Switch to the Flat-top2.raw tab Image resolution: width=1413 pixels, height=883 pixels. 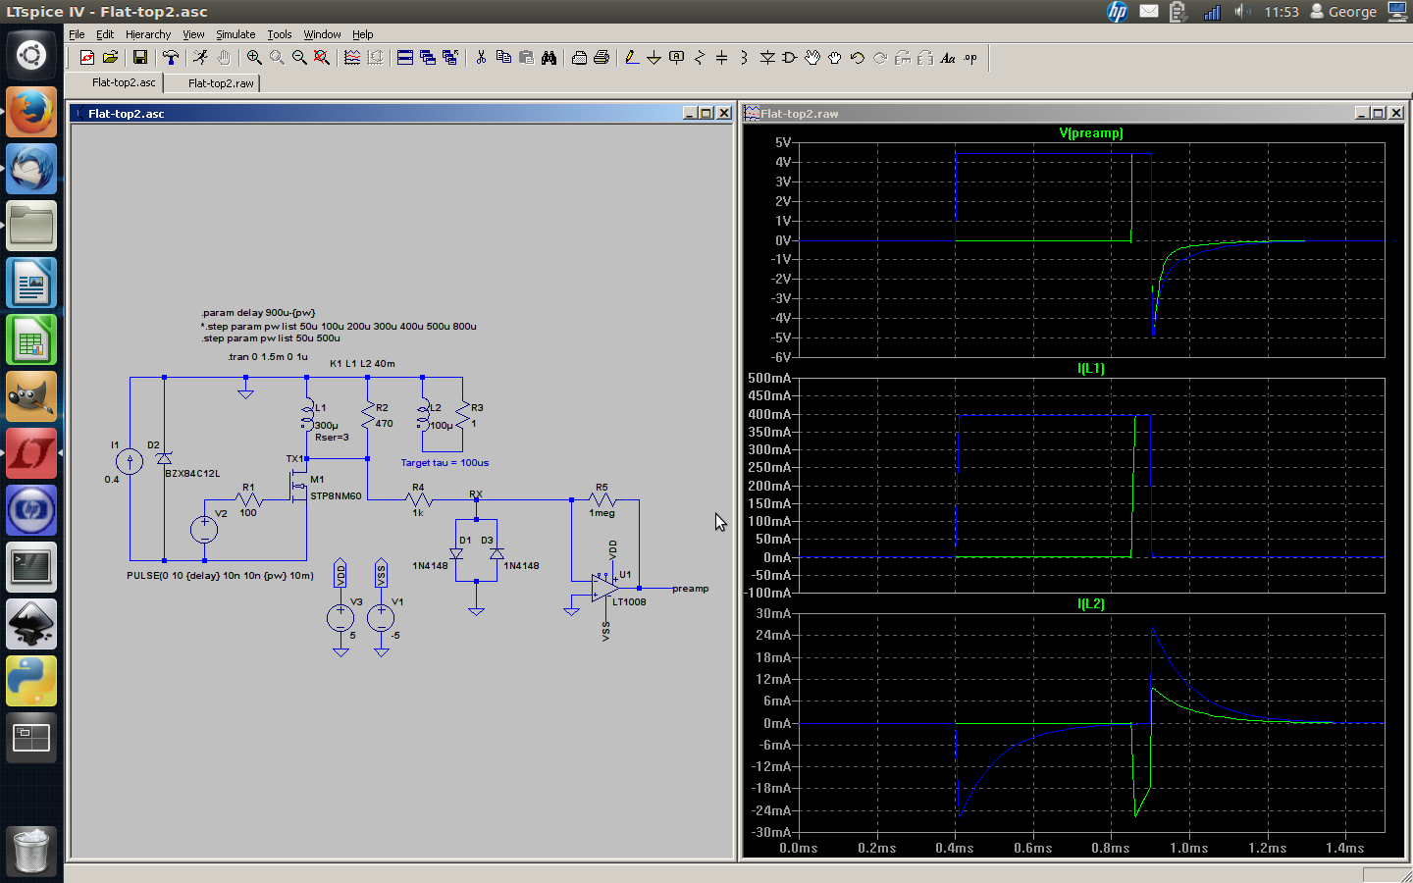click(221, 83)
